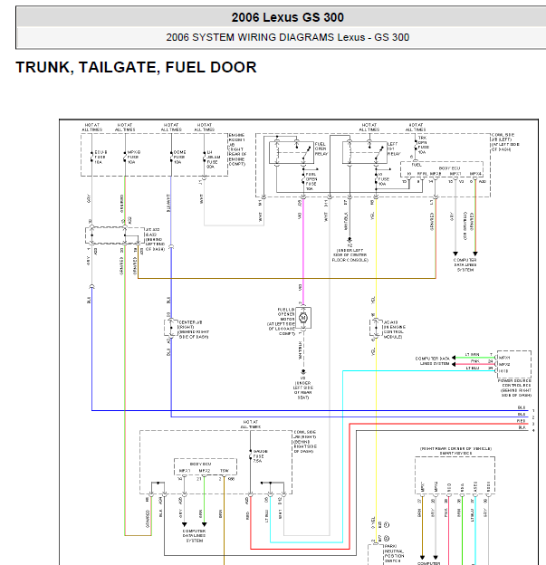Viewport: 546px width, 565px height.
Task: Click the BLK wire end numbered 4
Action: click(533, 430)
